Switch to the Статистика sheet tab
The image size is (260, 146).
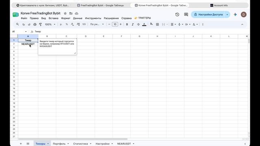point(82,144)
